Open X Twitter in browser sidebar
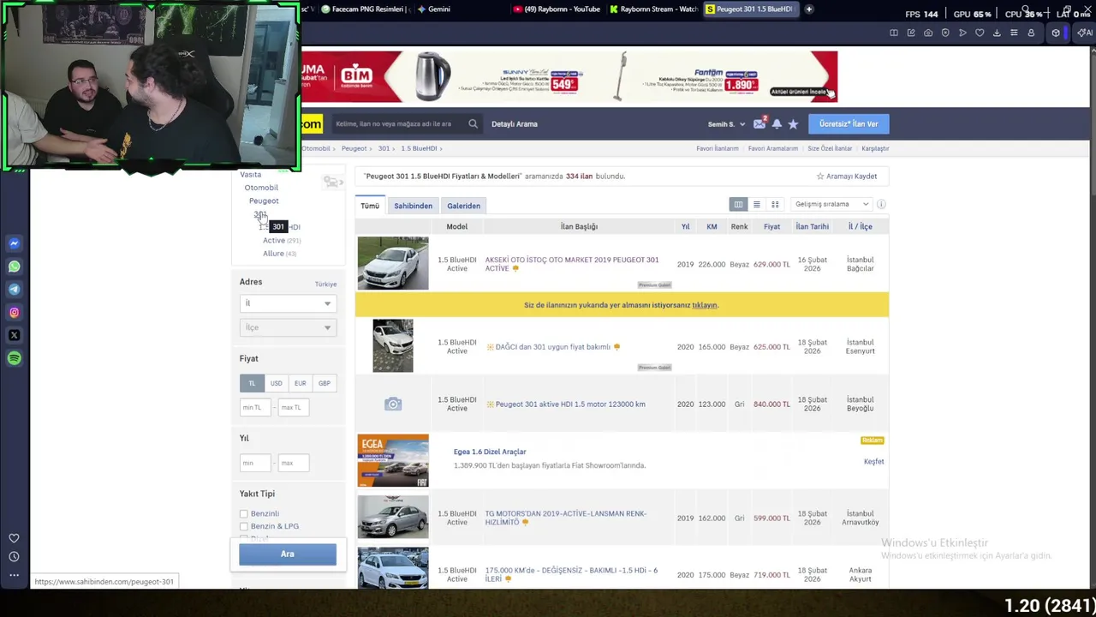The height and width of the screenshot is (617, 1096). click(14, 335)
